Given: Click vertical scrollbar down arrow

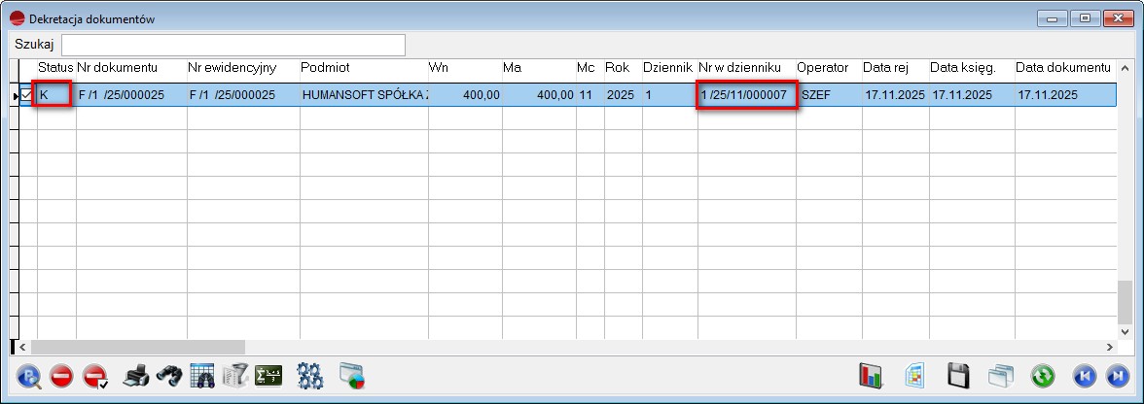Looking at the screenshot, I should pyautogui.click(x=1125, y=330).
